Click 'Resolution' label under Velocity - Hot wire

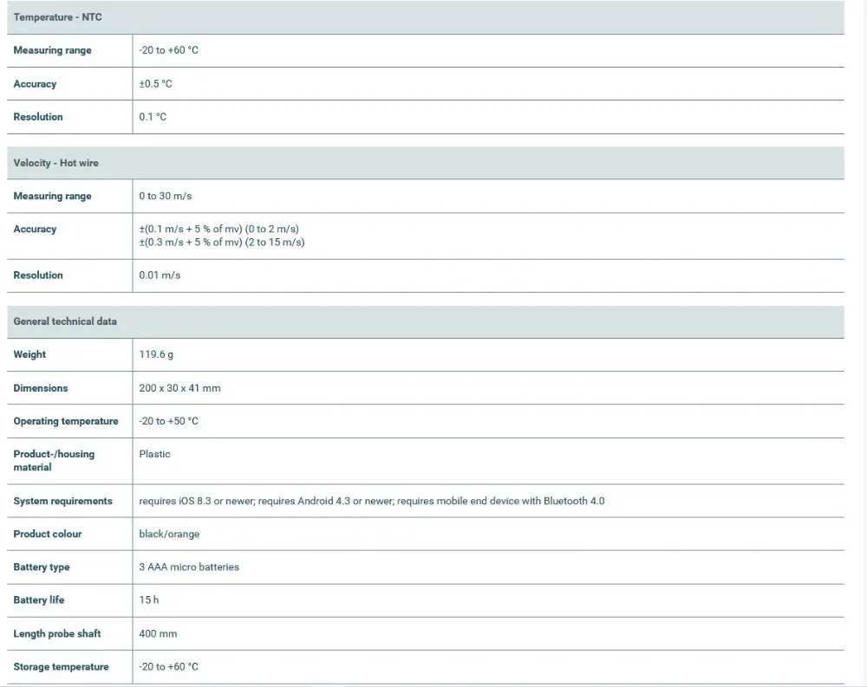click(38, 275)
